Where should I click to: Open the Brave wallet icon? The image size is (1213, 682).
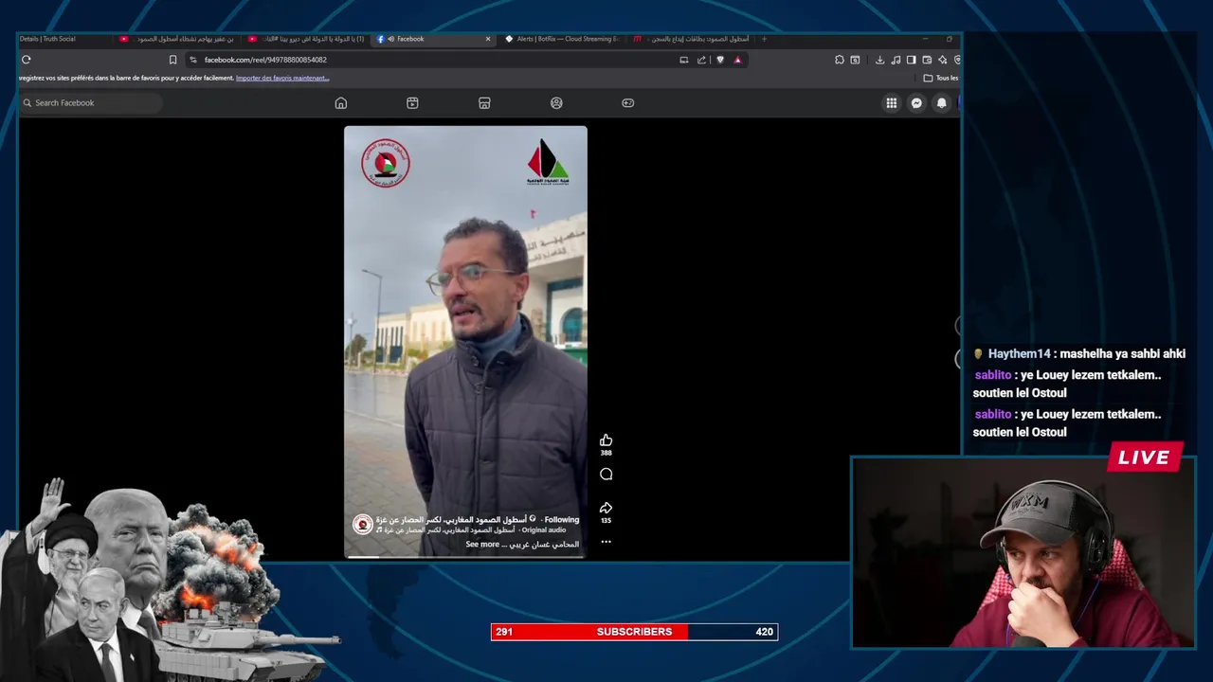tap(927, 60)
